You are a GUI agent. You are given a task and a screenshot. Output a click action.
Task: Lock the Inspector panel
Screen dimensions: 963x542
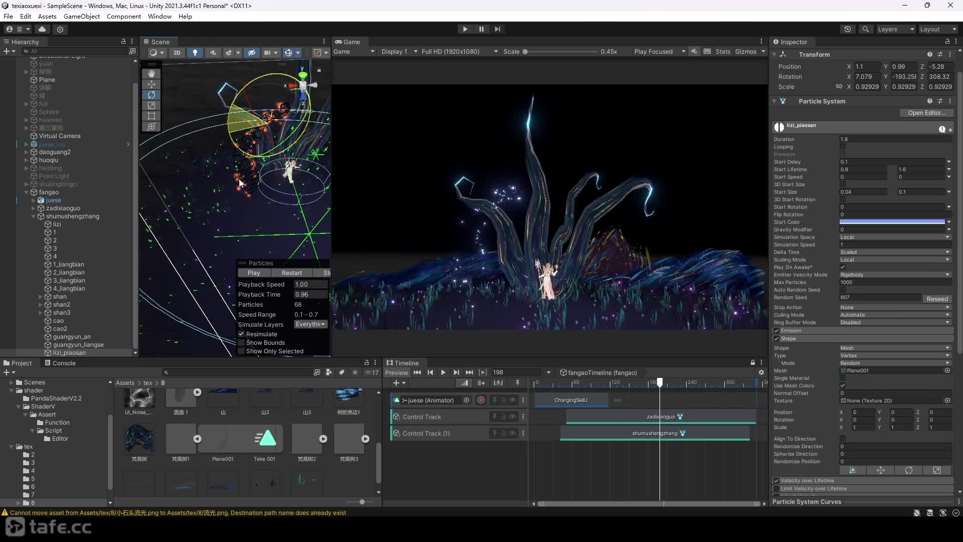pos(947,42)
